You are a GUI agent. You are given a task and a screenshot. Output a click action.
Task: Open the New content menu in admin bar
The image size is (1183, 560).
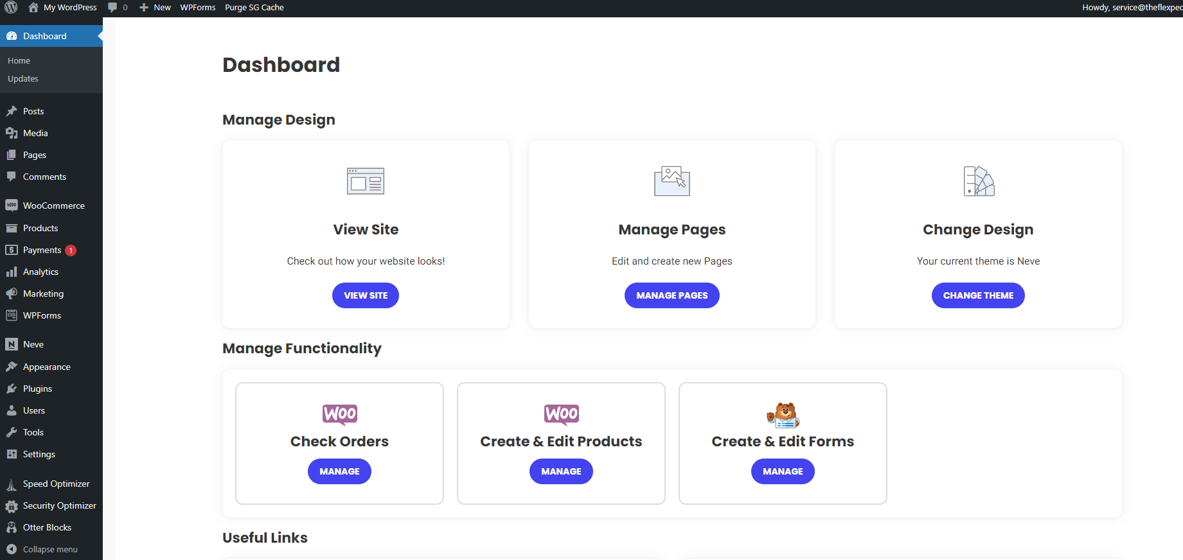point(156,8)
